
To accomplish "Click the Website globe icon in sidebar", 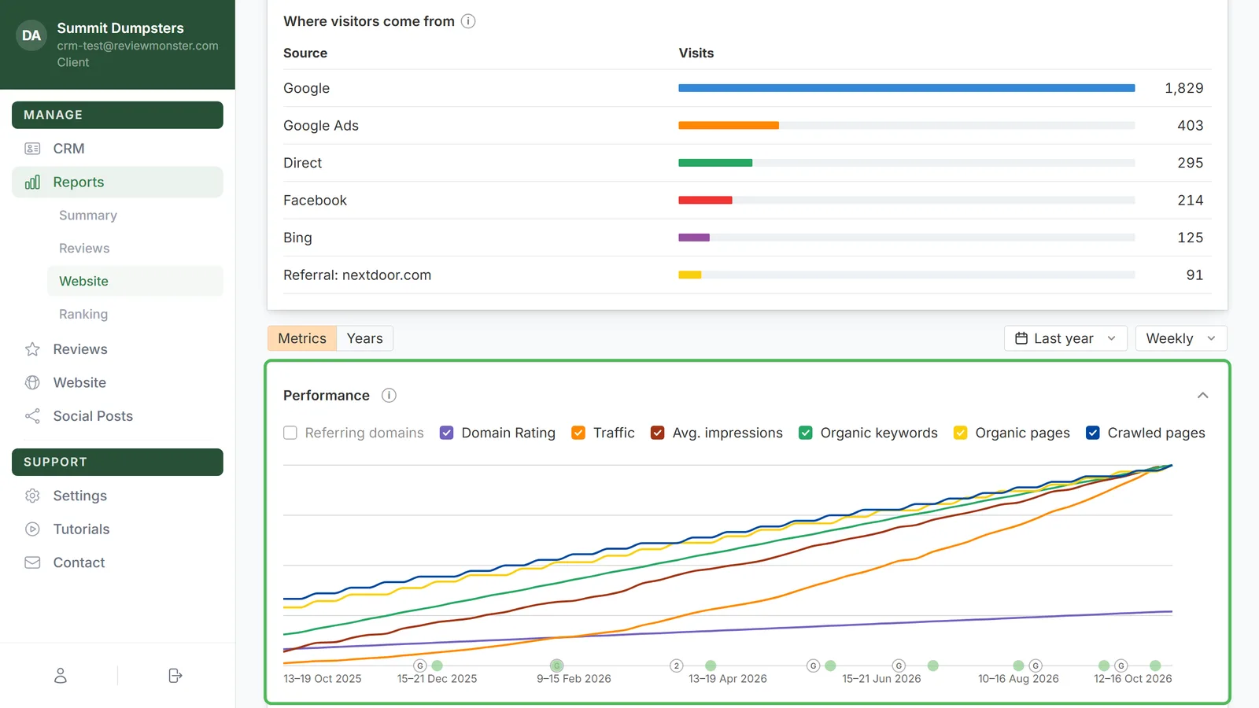I will (x=32, y=382).
